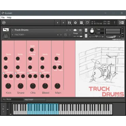This screenshot has width=126, height=126.
Task: Click the pan slider below Tune
Action: [96, 36]
